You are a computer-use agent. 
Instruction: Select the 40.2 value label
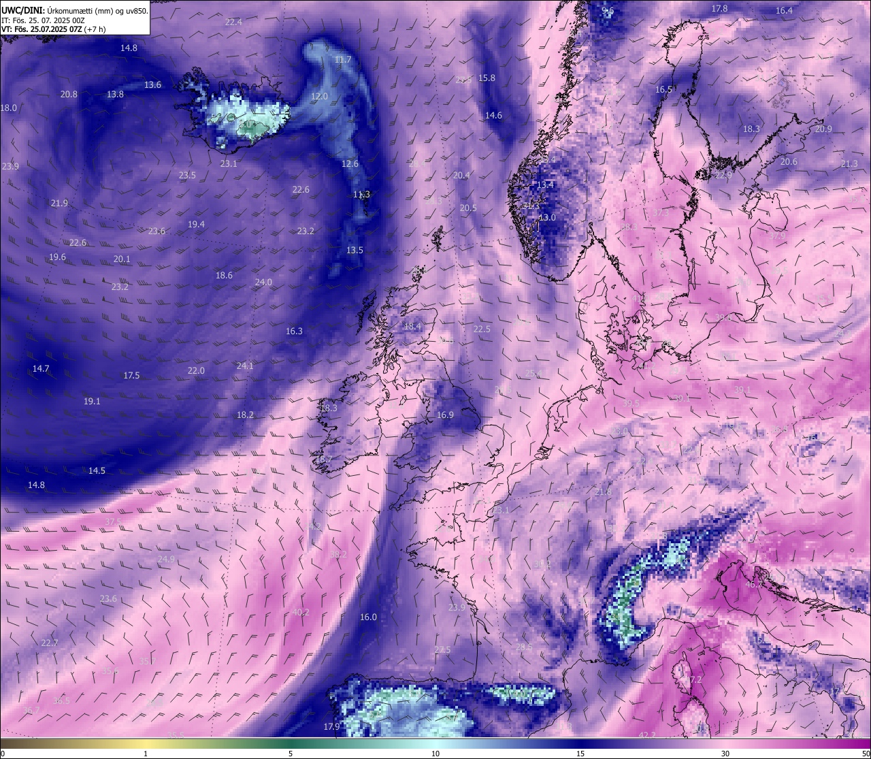[x=301, y=613]
